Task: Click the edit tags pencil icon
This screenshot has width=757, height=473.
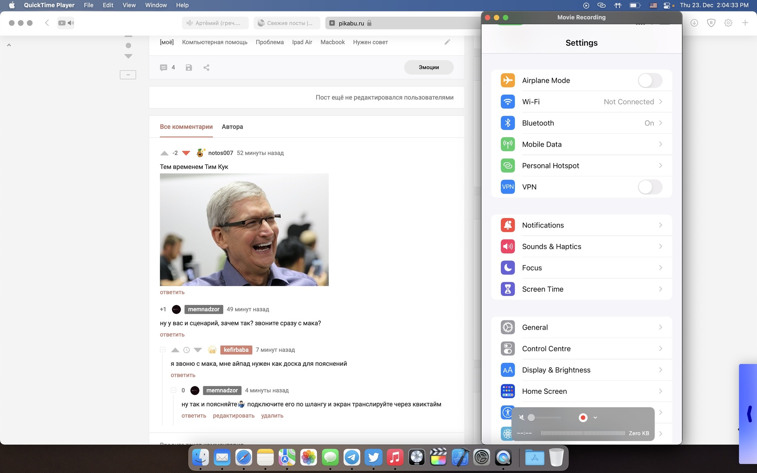Action: (447, 42)
